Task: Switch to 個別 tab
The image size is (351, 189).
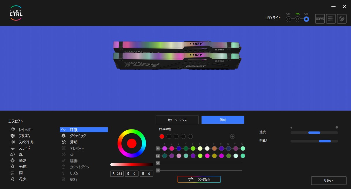Action: pos(223,120)
